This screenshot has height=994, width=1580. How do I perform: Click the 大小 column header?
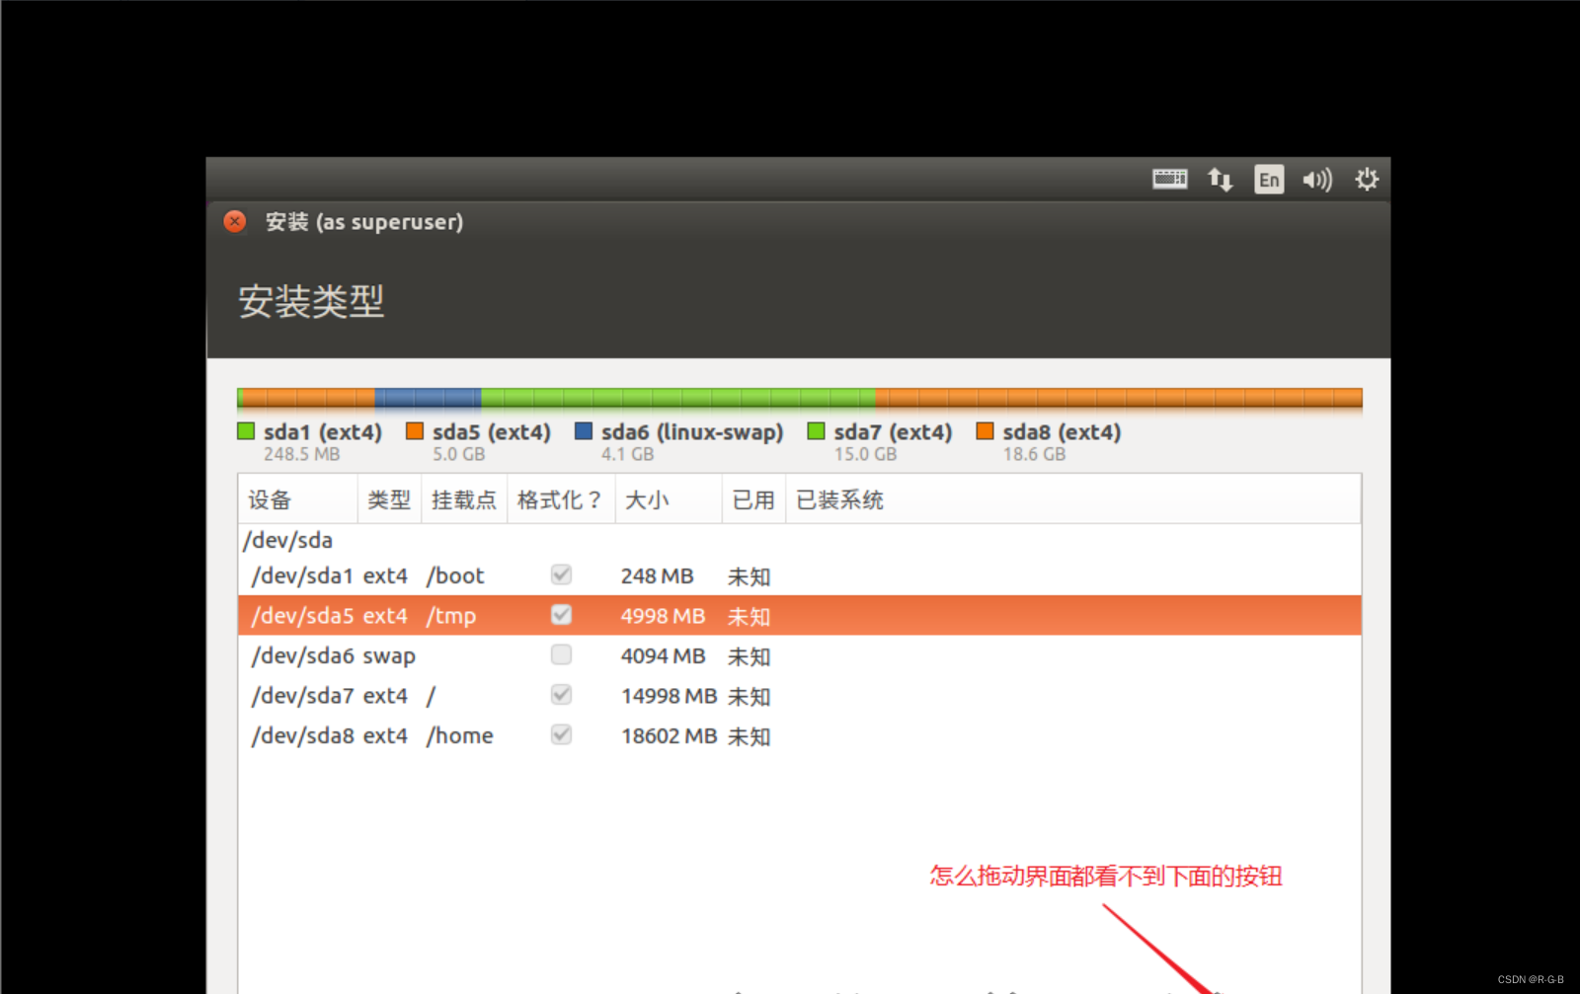(x=669, y=499)
